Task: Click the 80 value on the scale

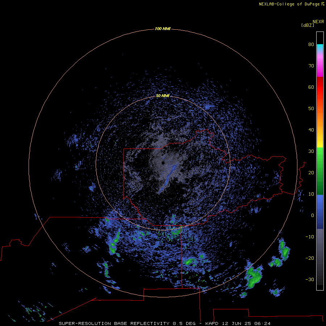Action: point(311,44)
